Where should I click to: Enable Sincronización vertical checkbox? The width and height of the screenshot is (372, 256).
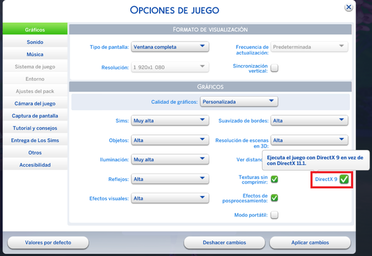(274, 68)
